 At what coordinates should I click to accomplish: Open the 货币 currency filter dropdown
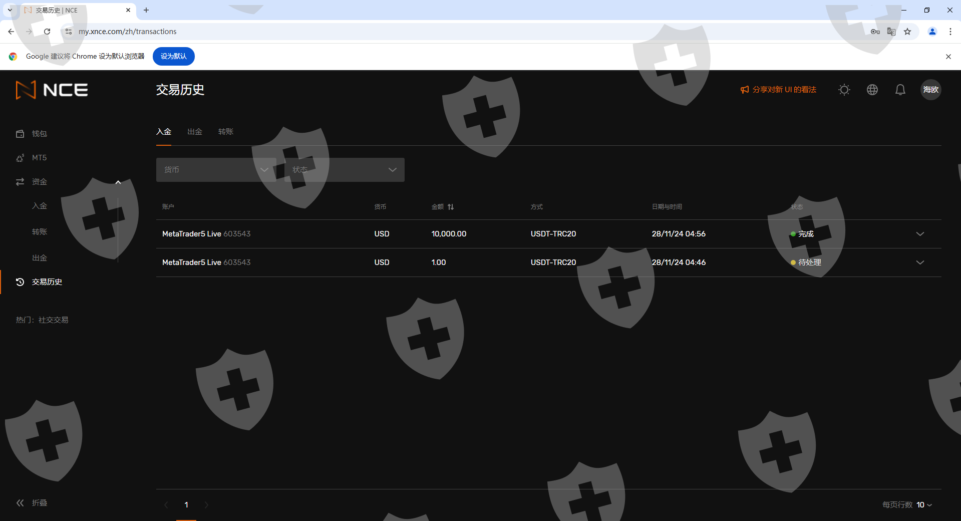tap(216, 170)
